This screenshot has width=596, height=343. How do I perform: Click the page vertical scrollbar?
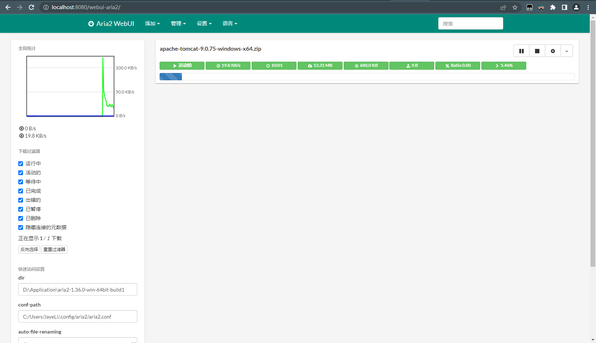pos(593,143)
